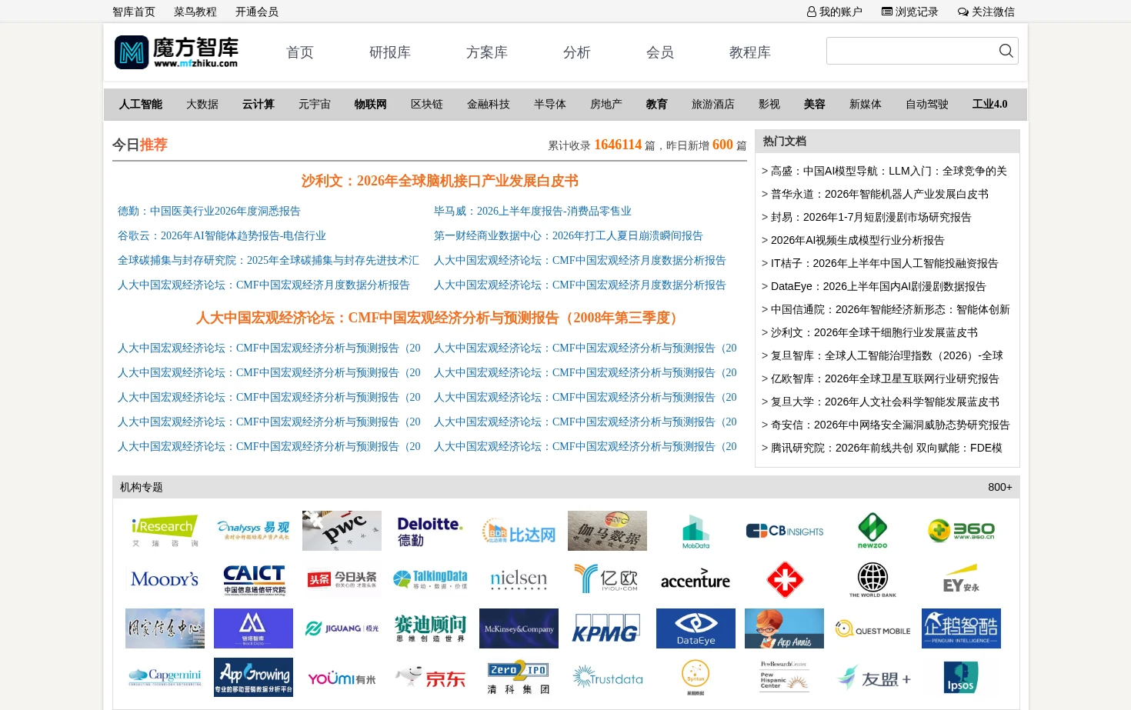Click 开通会员 in top bar

[257, 12]
